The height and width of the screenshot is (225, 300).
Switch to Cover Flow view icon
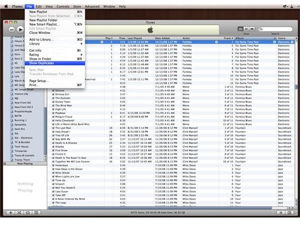252,29
